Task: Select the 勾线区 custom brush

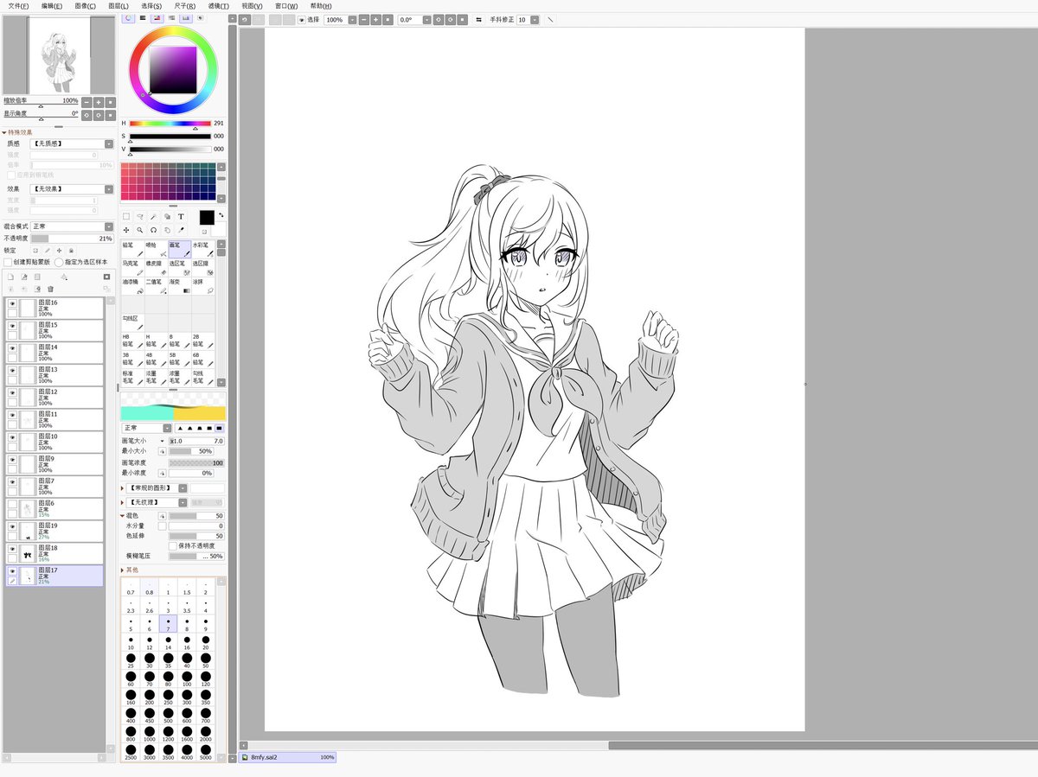Action: 132,322
